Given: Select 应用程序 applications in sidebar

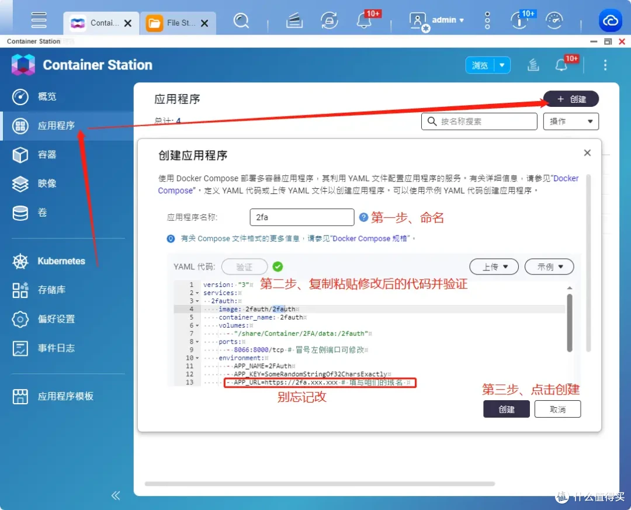Looking at the screenshot, I should coord(67,126).
